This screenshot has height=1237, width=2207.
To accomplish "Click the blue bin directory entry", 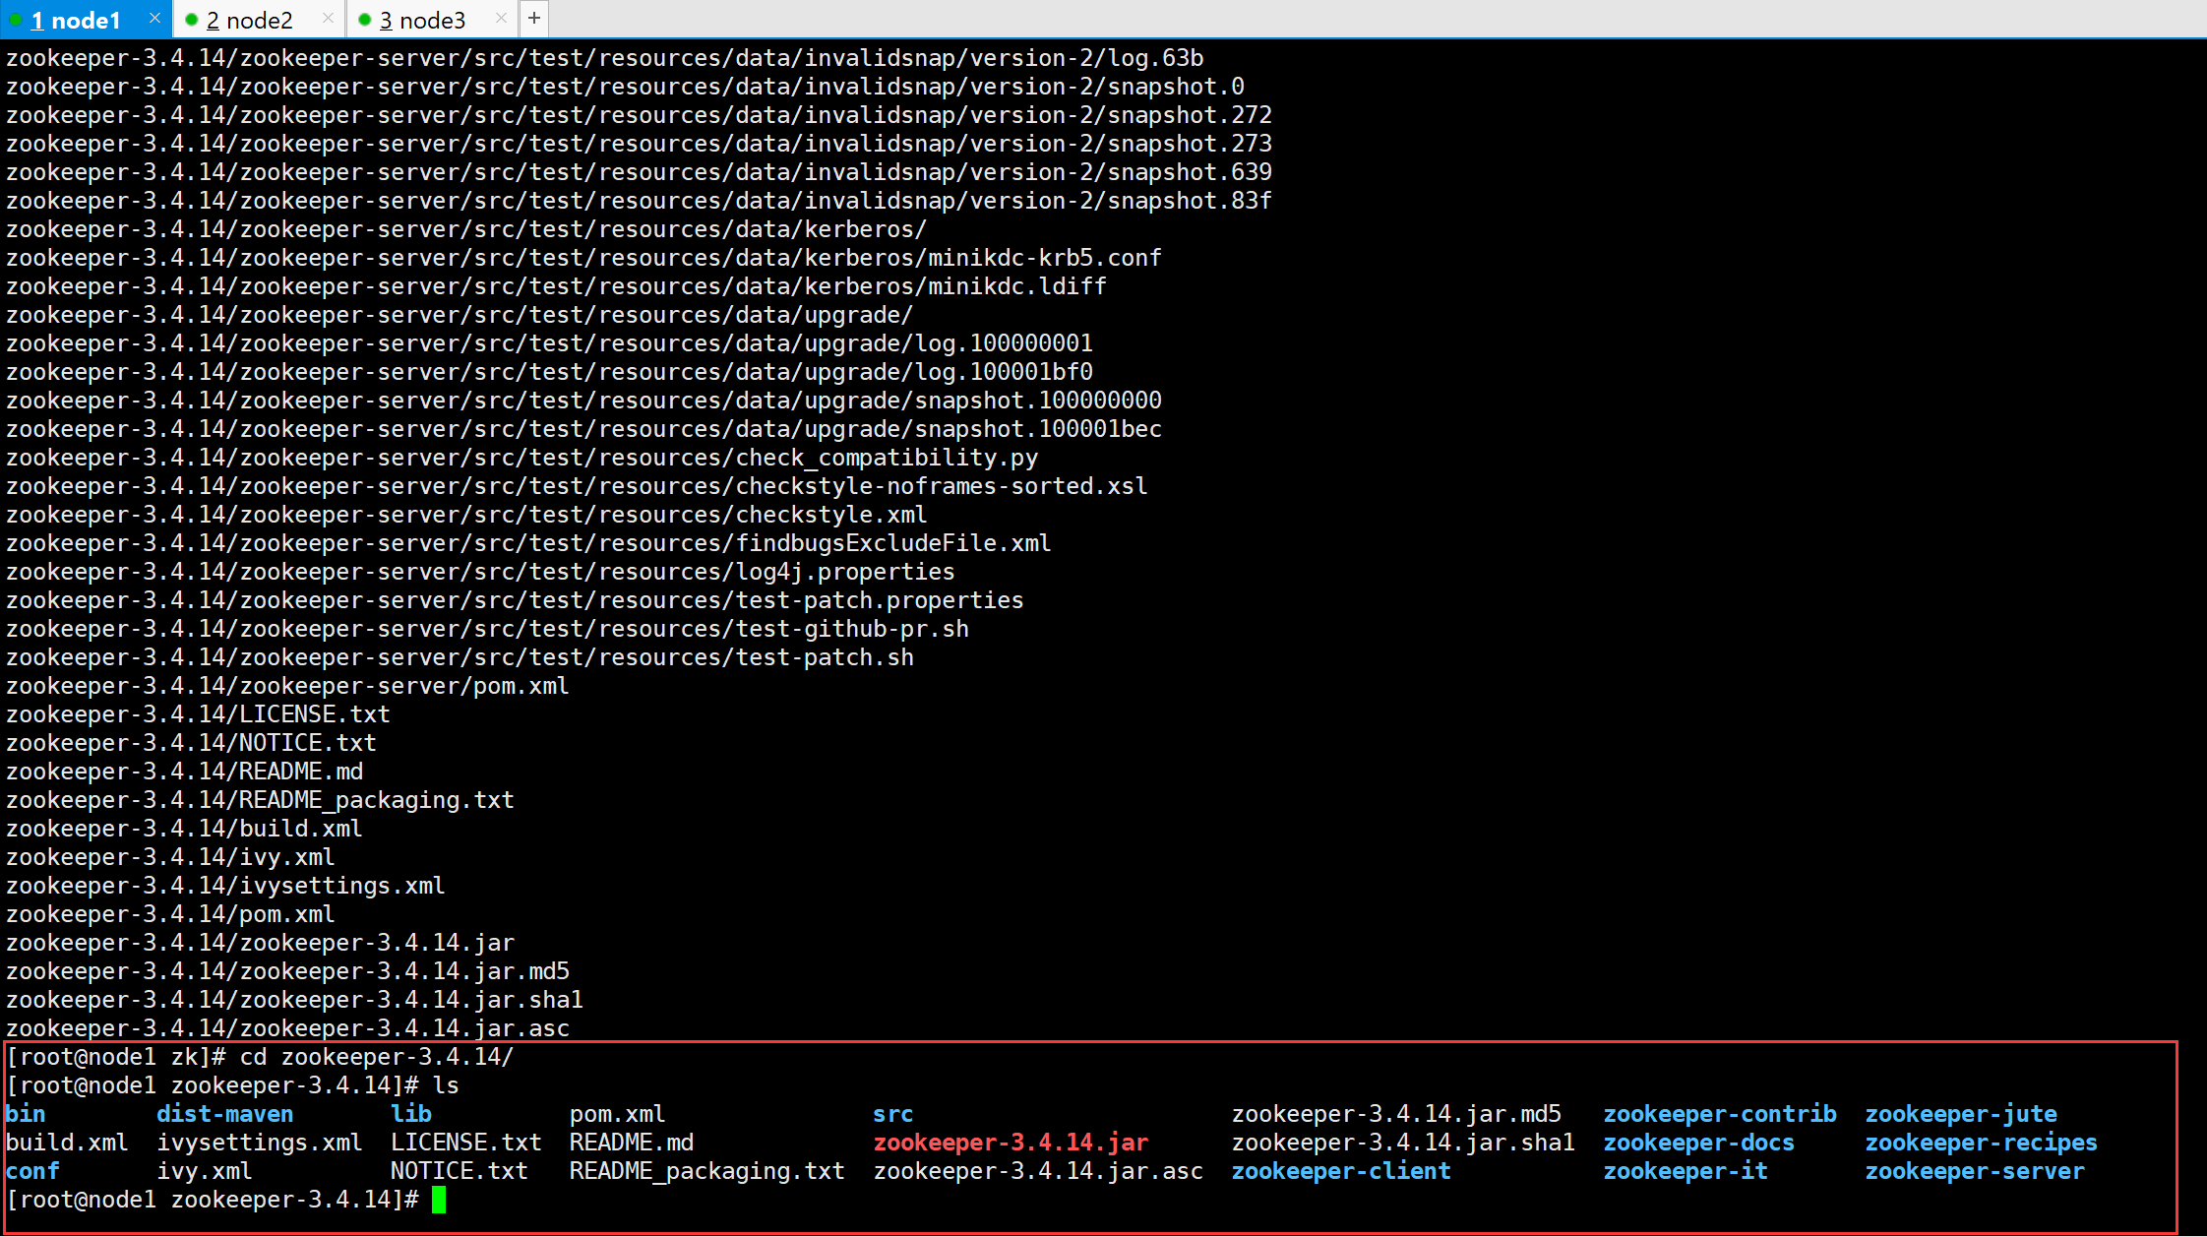I will pyautogui.click(x=26, y=1114).
